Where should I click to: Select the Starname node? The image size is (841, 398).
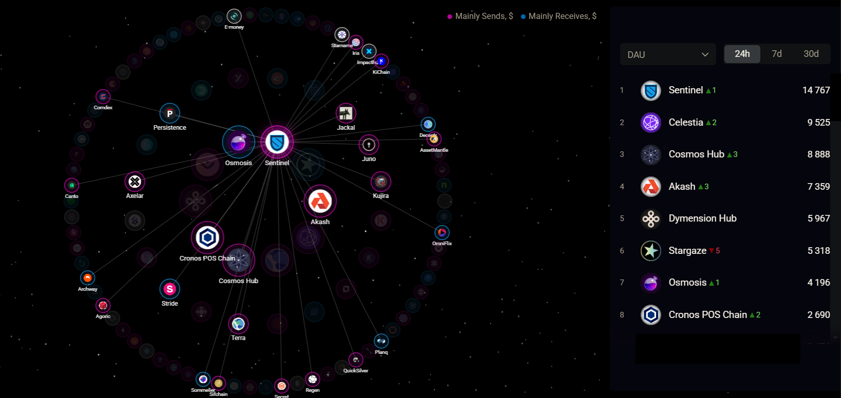tap(342, 34)
